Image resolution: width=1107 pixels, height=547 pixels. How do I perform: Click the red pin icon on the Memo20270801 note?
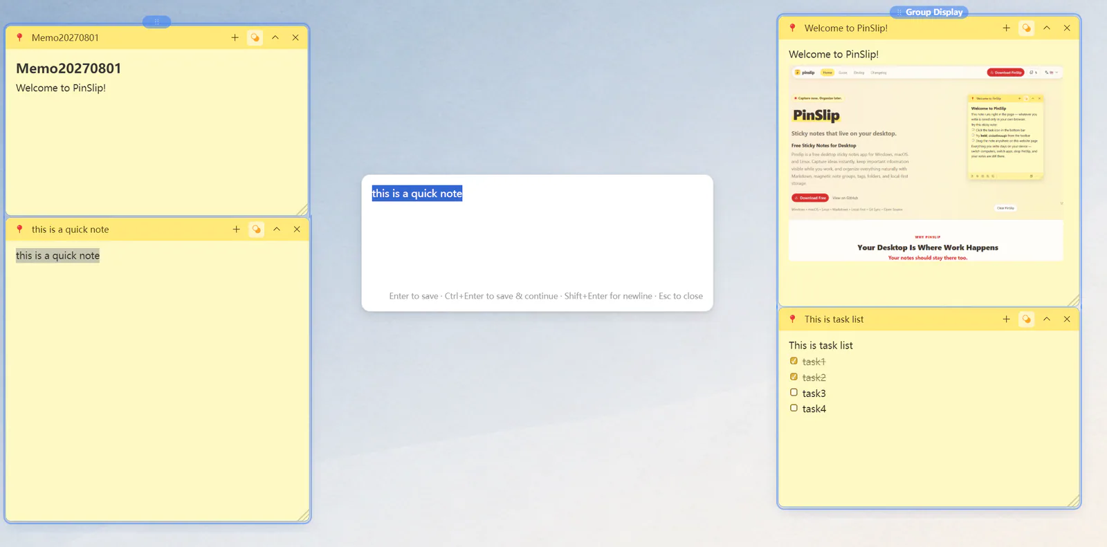[x=19, y=37]
